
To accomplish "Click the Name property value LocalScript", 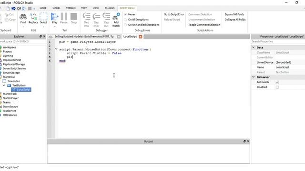I will point(283,67).
